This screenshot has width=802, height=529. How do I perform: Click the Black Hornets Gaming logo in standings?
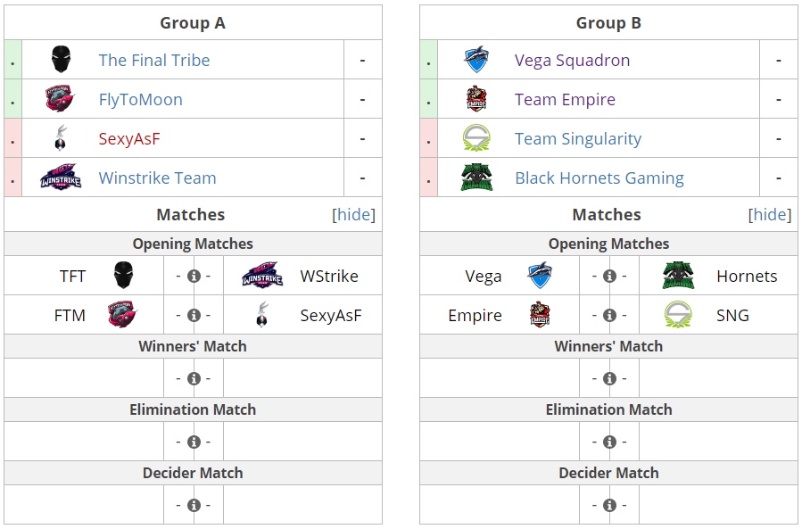pyautogui.click(x=476, y=177)
